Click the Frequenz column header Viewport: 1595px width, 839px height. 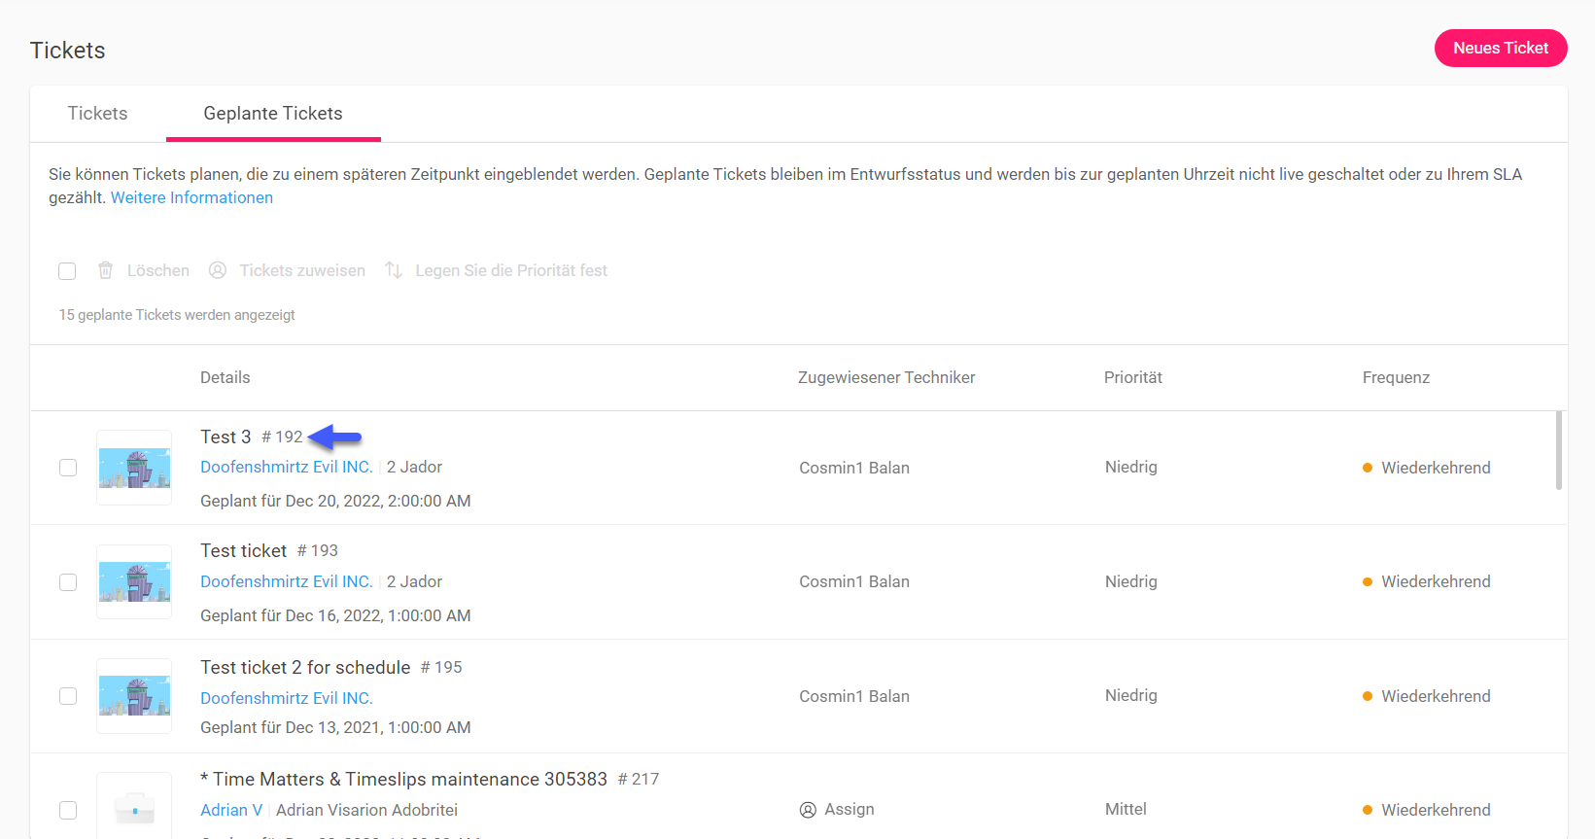click(x=1396, y=377)
